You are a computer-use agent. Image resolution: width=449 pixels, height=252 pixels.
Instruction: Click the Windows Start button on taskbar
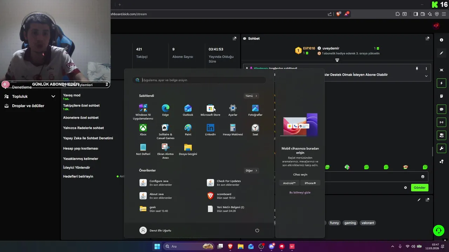157,246
